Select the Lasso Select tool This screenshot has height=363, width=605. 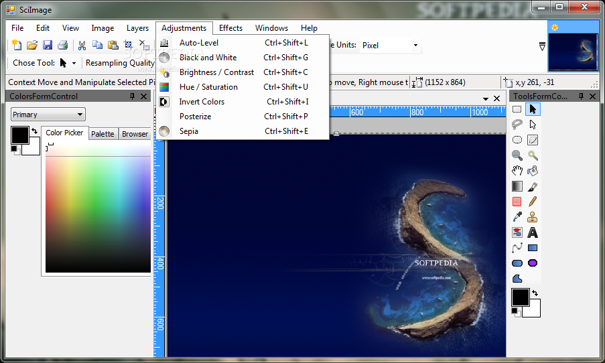[517, 125]
